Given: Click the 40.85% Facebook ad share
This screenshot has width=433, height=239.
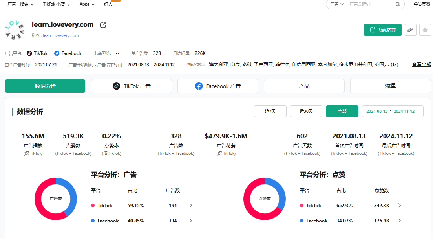Looking at the screenshot, I should tap(135, 221).
